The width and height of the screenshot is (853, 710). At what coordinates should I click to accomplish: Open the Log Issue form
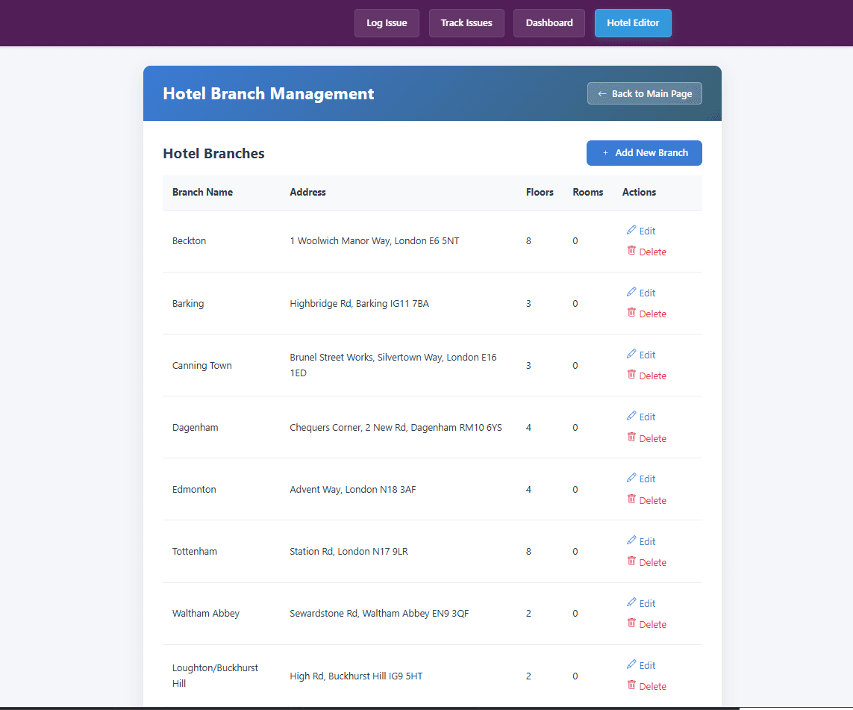coord(387,23)
